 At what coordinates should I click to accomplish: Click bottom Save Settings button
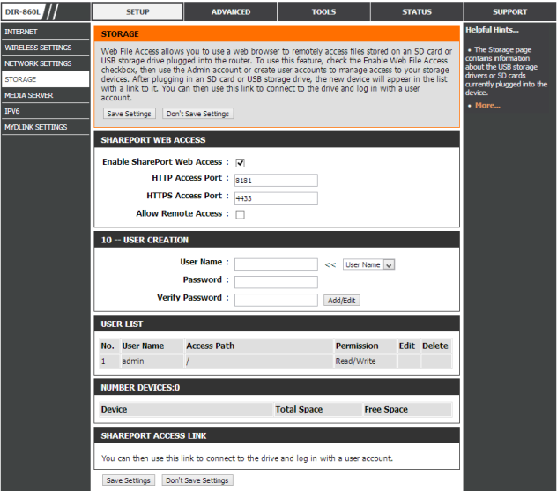click(129, 480)
